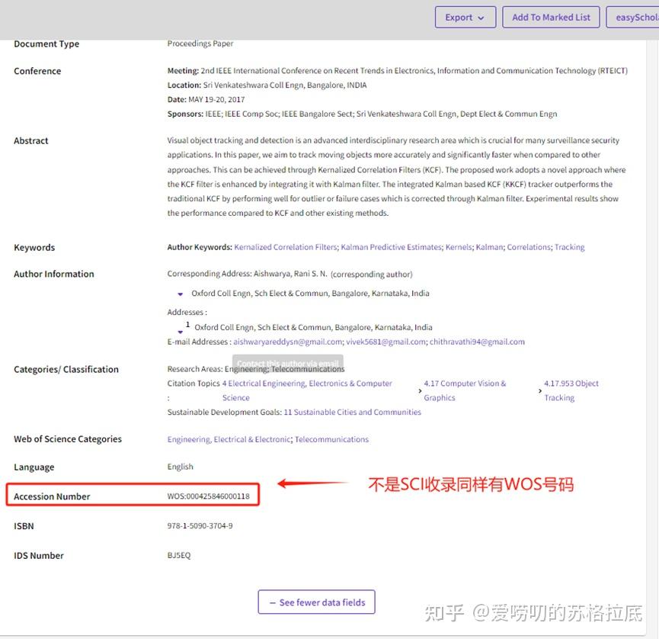
Task: Click the See fewer data fields button
Action: tap(316, 602)
